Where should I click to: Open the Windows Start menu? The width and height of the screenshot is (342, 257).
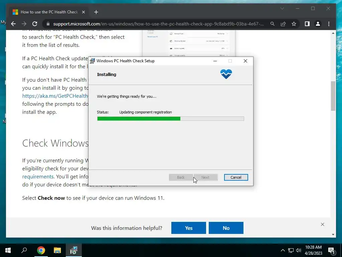click(8, 250)
